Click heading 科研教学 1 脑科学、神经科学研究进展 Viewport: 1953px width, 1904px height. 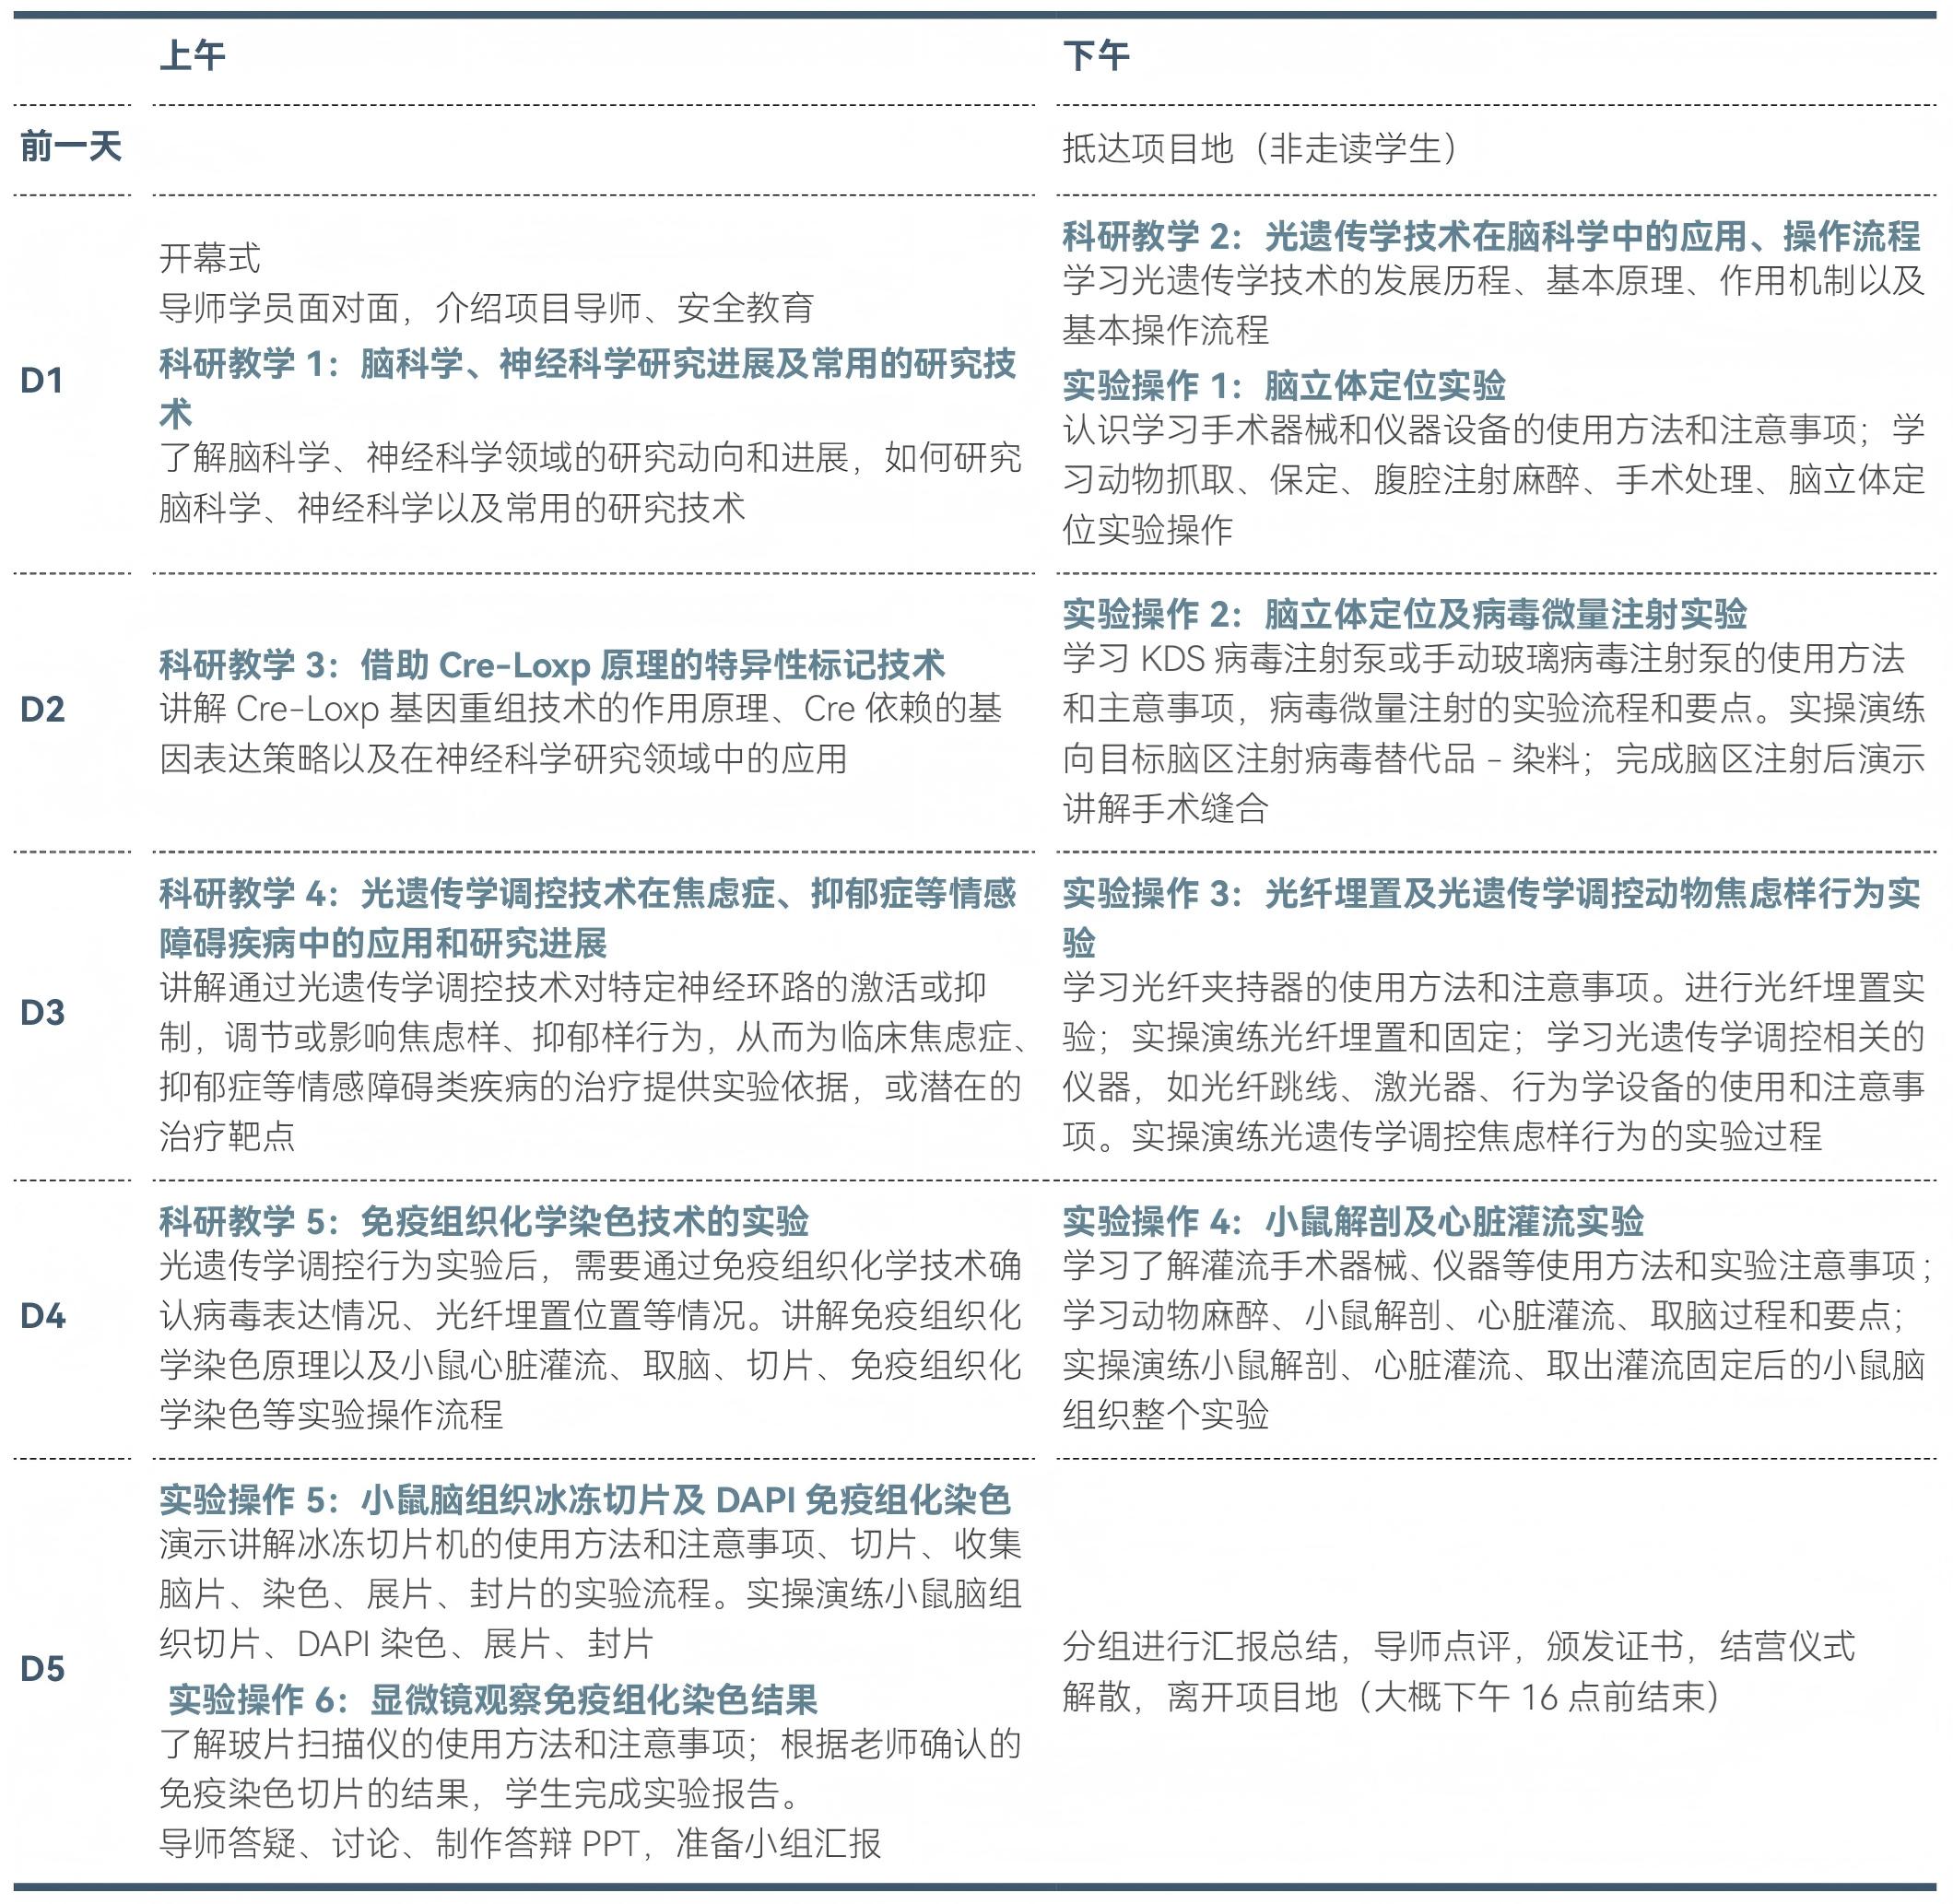[587, 364]
